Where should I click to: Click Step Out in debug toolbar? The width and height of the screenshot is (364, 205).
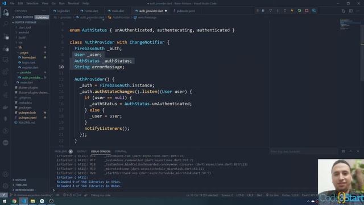[x=285, y=11]
